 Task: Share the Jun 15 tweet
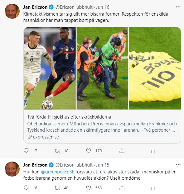[x=122, y=188]
